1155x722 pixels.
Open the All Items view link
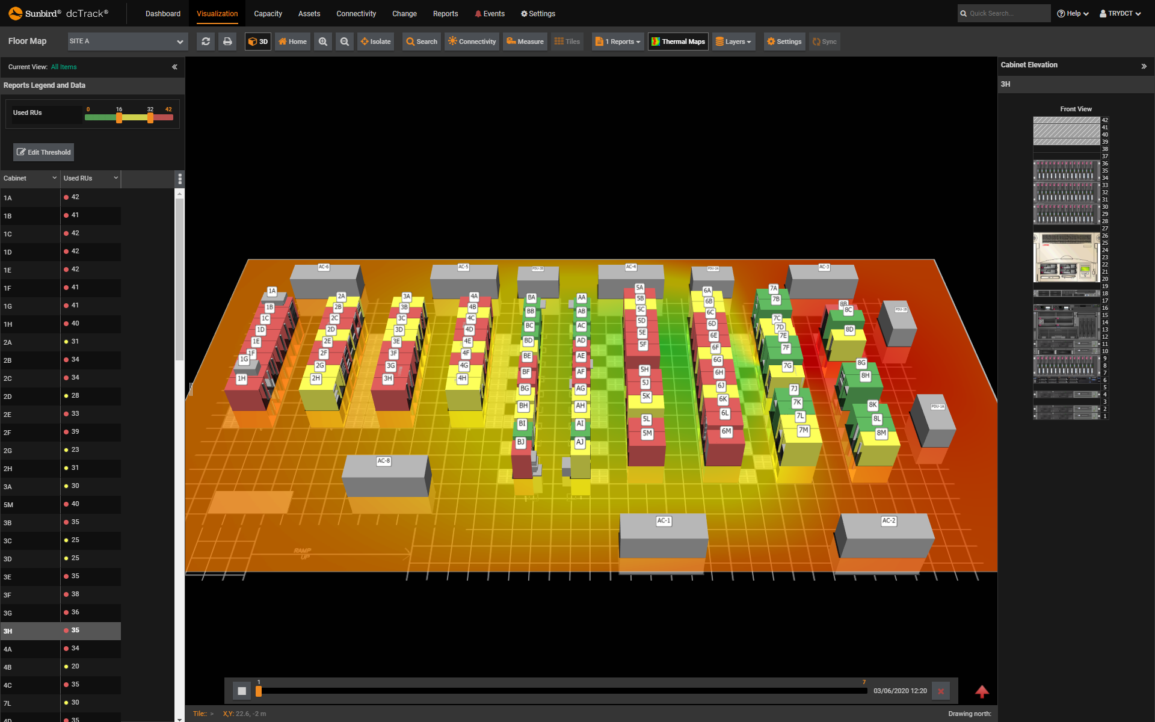[x=64, y=67]
